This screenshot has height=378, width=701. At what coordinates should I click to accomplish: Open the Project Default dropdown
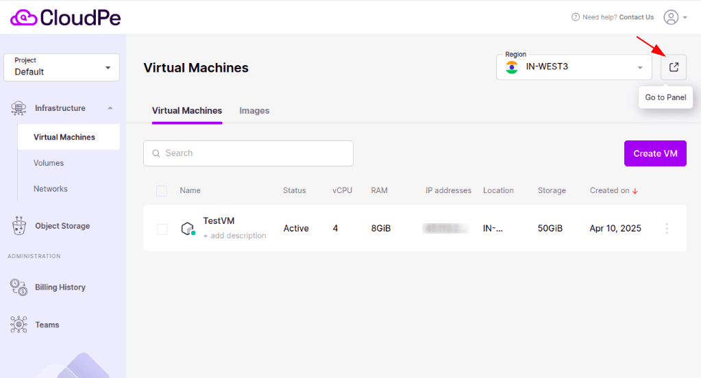[62, 68]
